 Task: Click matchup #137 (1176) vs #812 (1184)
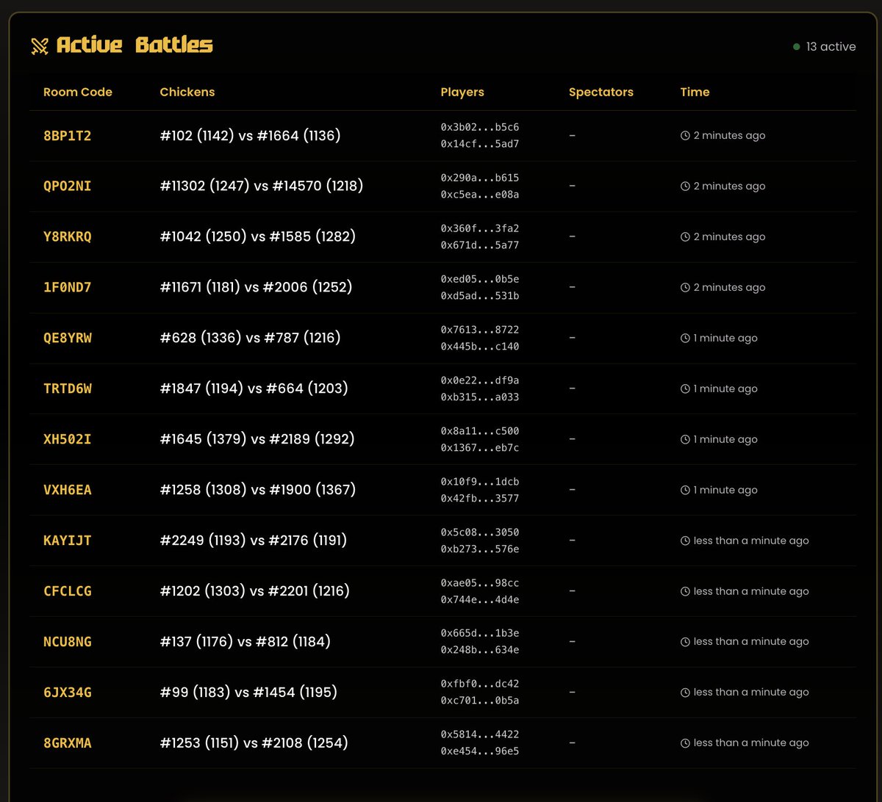point(245,642)
